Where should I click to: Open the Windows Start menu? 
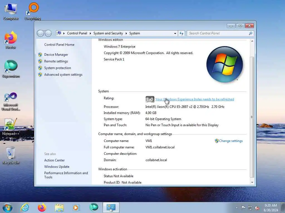coord(8,207)
